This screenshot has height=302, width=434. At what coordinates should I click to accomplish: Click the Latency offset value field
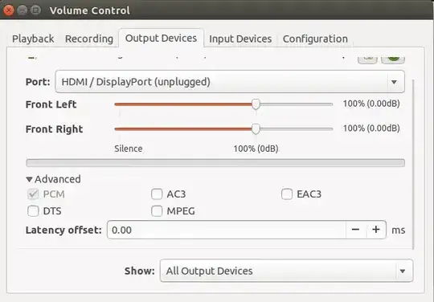[227, 230]
